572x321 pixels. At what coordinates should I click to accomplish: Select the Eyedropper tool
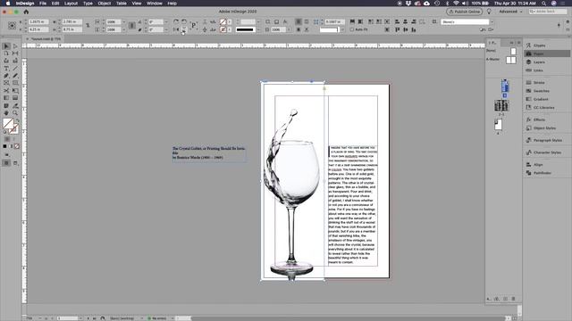click(15, 105)
